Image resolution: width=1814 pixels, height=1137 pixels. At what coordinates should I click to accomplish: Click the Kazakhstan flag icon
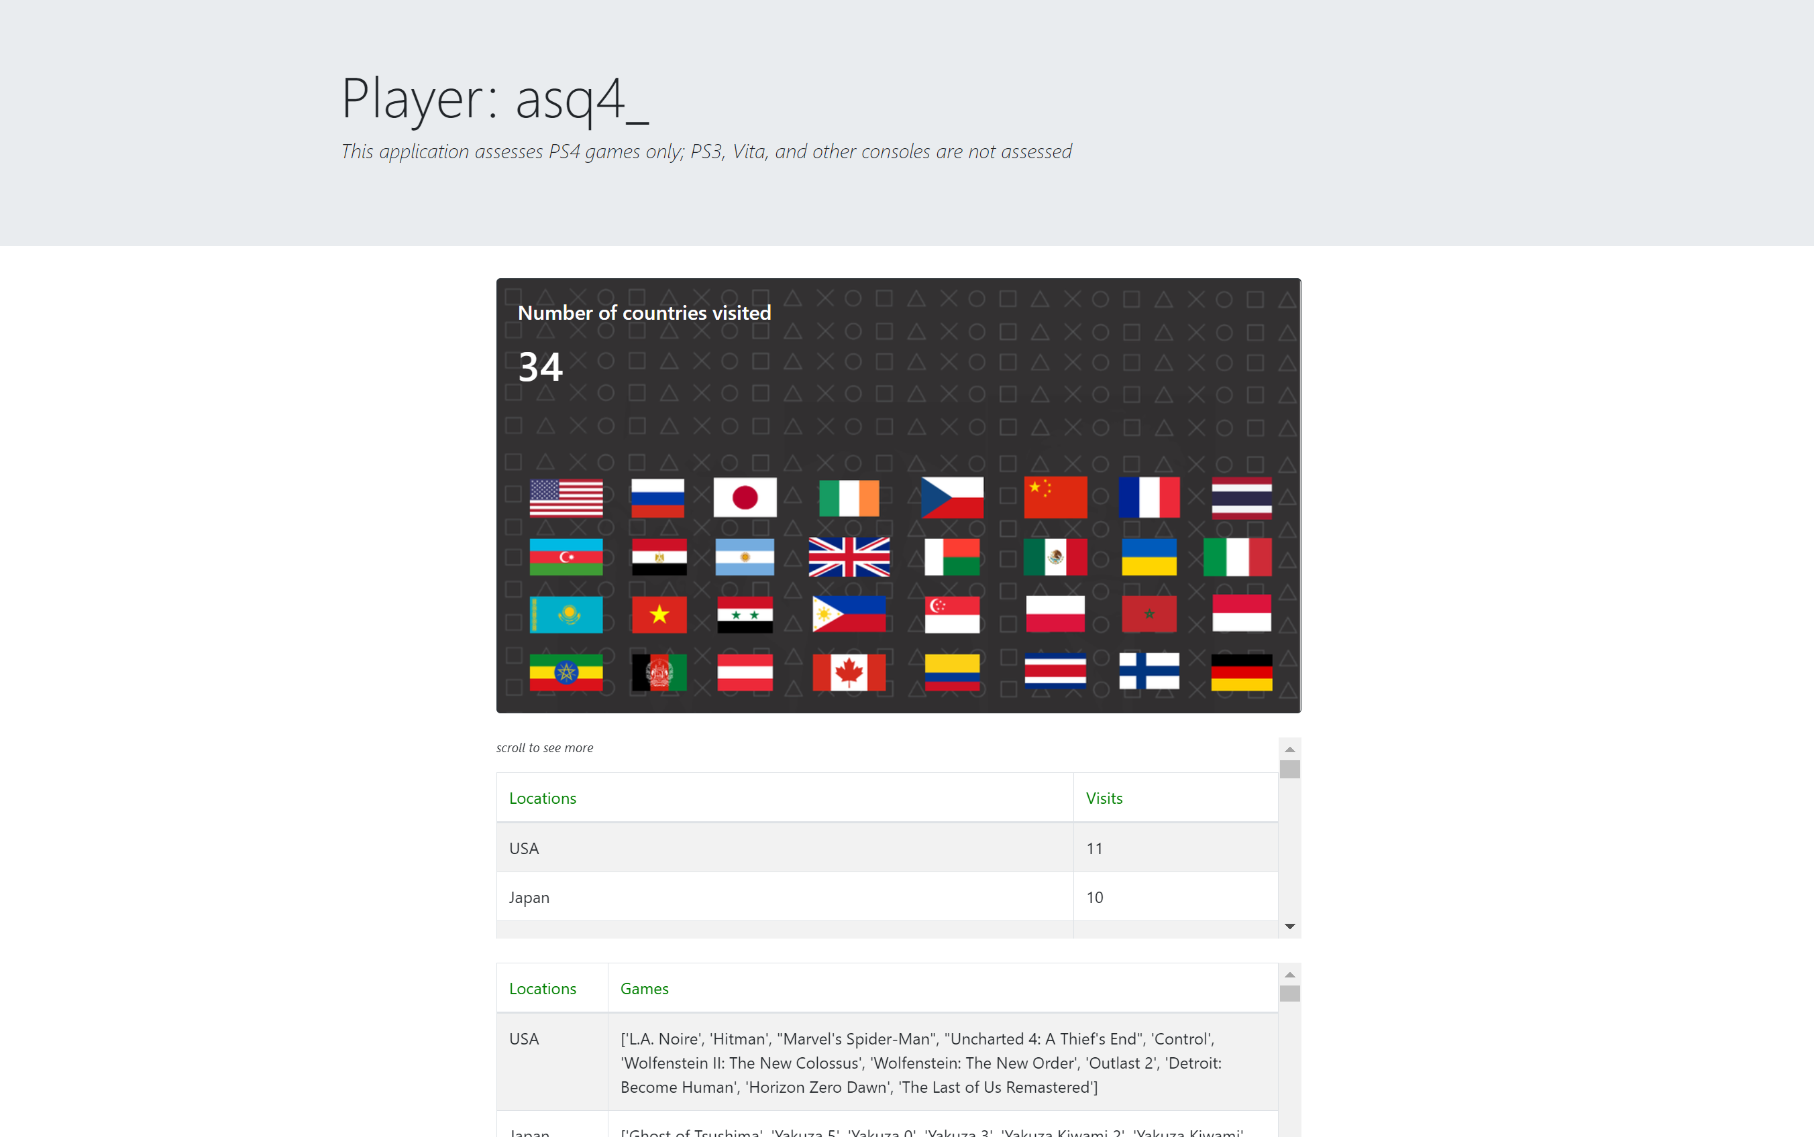click(565, 614)
